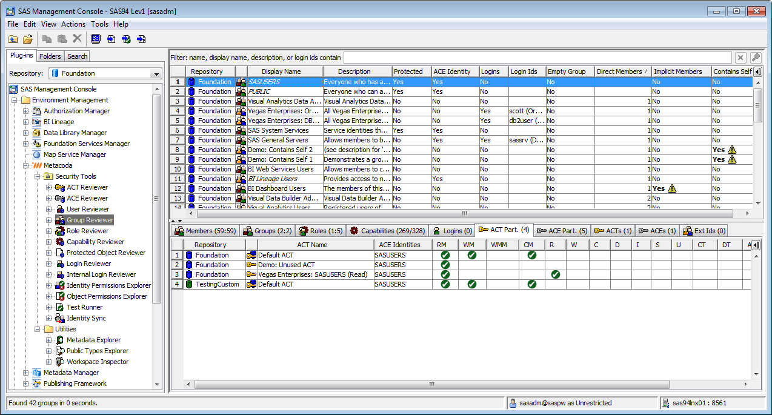Click the plain blue-arrow page export icon
The width and height of the screenshot is (772, 415).
(x=111, y=39)
